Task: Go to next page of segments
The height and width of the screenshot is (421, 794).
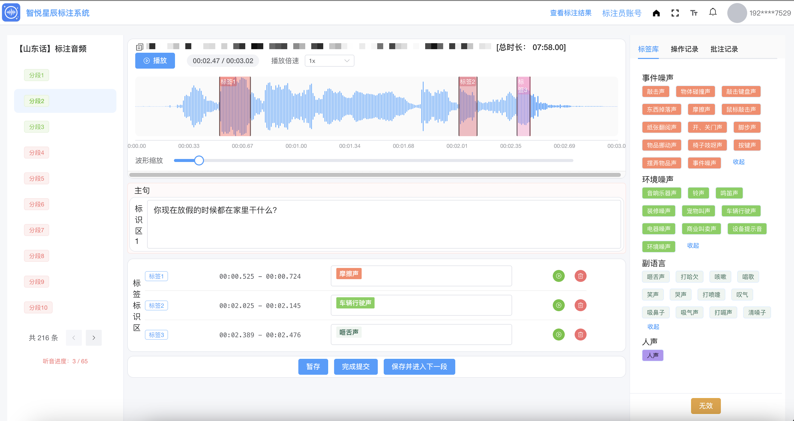Action: coord(94,338)
